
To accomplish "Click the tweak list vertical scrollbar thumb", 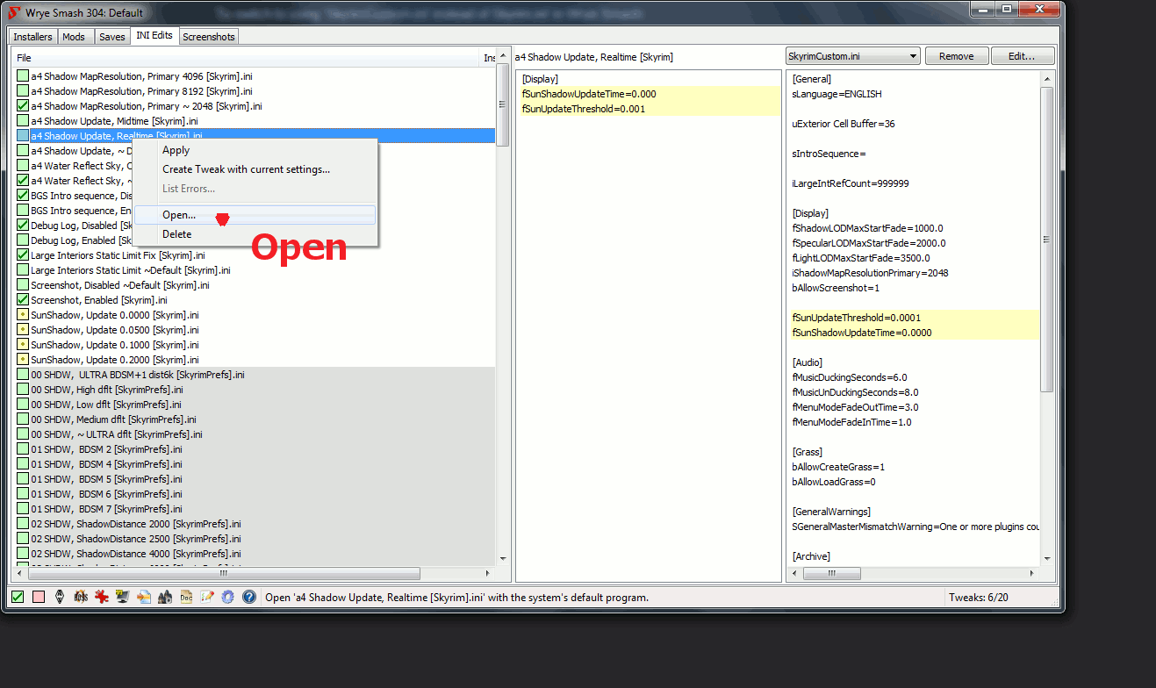I will [503, 105].
